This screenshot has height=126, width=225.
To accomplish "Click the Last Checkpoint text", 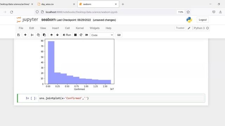I will point(74,20).
